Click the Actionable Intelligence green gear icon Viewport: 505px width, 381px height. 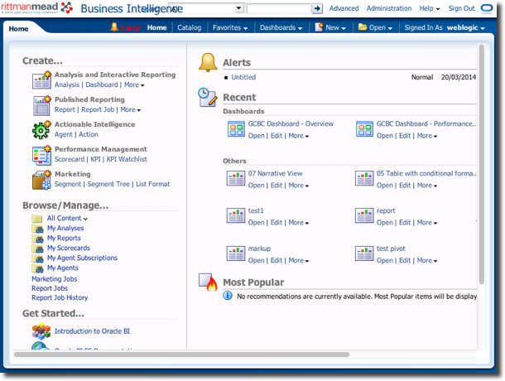[x=41, y=130]
